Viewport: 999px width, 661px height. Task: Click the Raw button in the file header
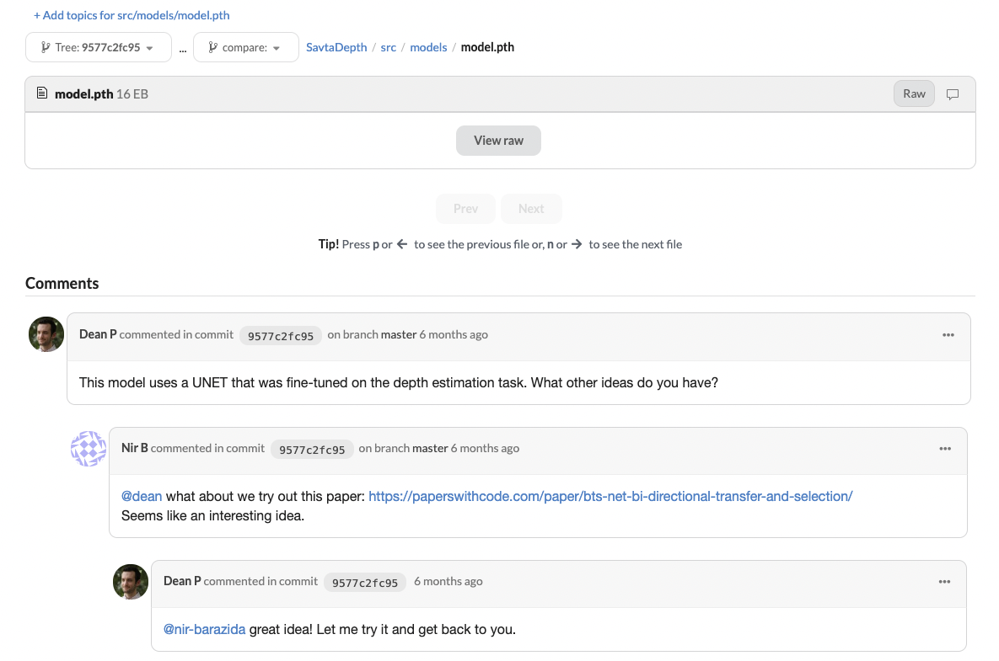coord(913,93)
